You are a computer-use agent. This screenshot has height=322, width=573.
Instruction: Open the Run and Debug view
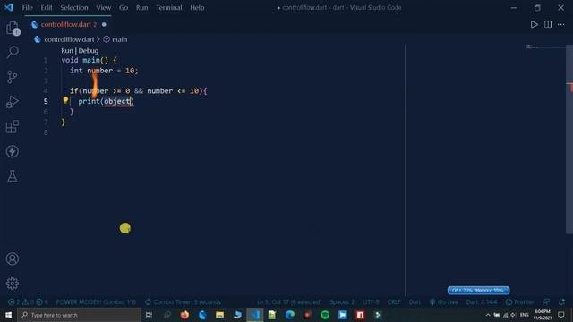coord(12,102)
